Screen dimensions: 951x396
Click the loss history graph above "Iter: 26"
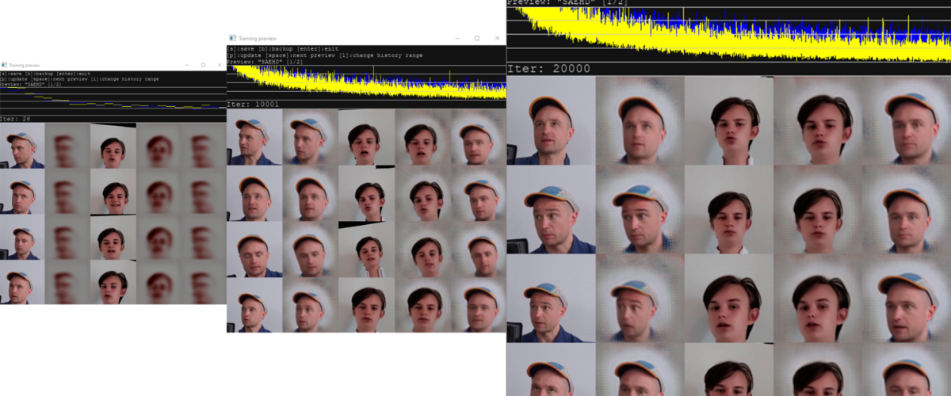[113, 100]
